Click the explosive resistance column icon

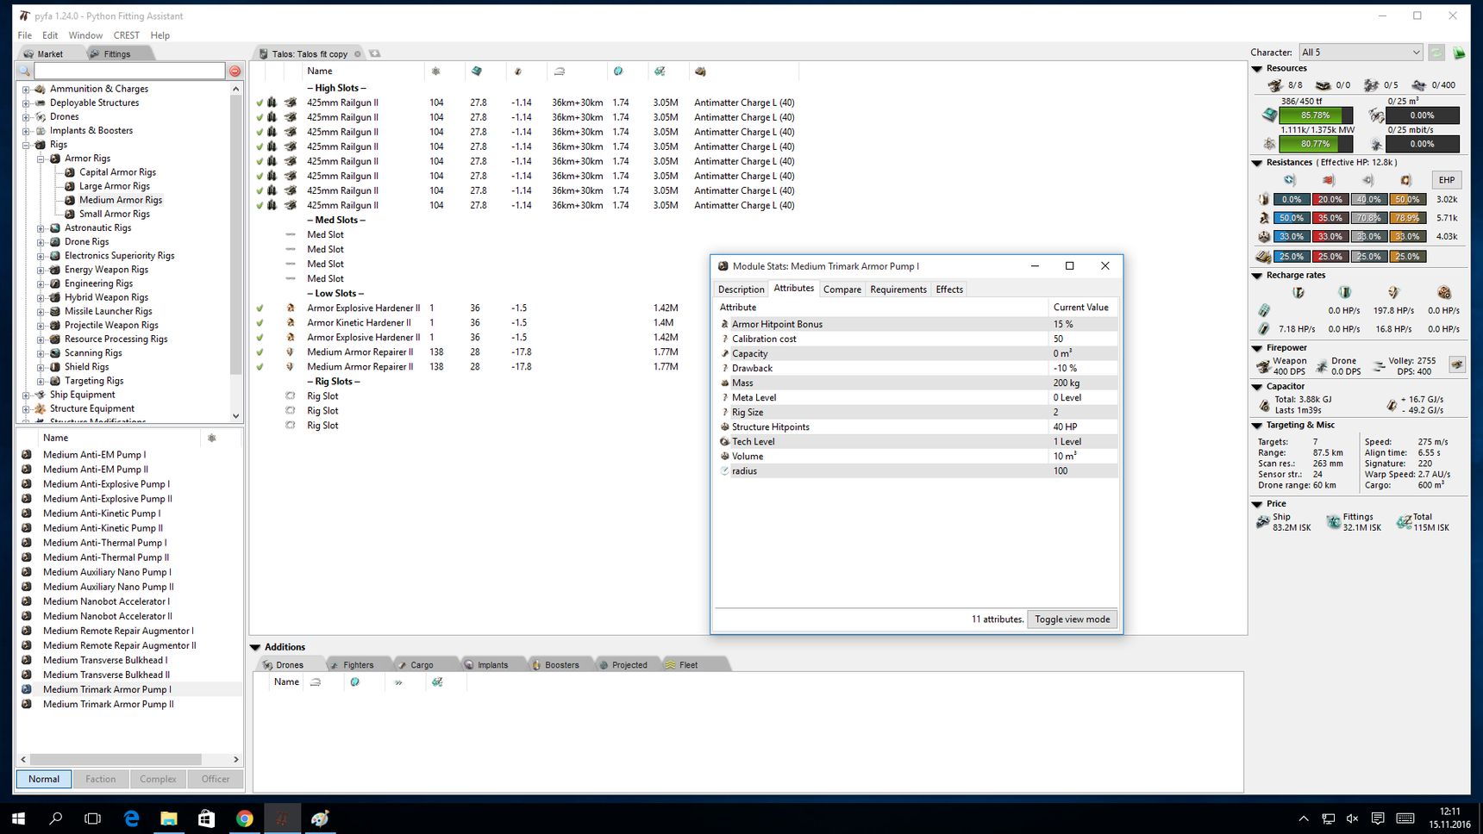tap(1406, 180)
